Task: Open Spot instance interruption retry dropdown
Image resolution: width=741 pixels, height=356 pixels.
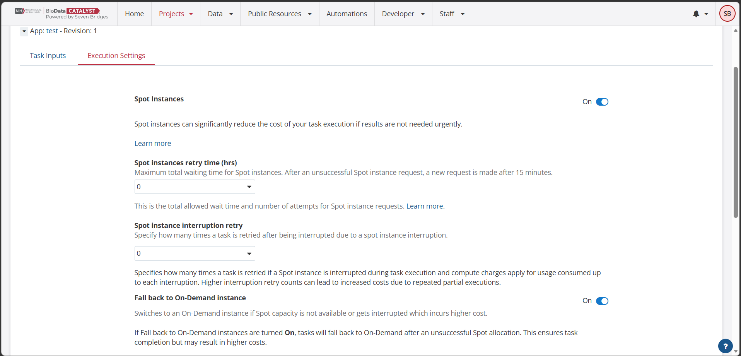Action: pos(195,253)
